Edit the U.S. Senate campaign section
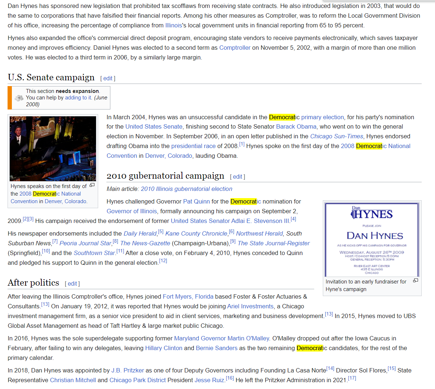Image resolution: width=435 pixels, height=389 pixels. (108, 78)
